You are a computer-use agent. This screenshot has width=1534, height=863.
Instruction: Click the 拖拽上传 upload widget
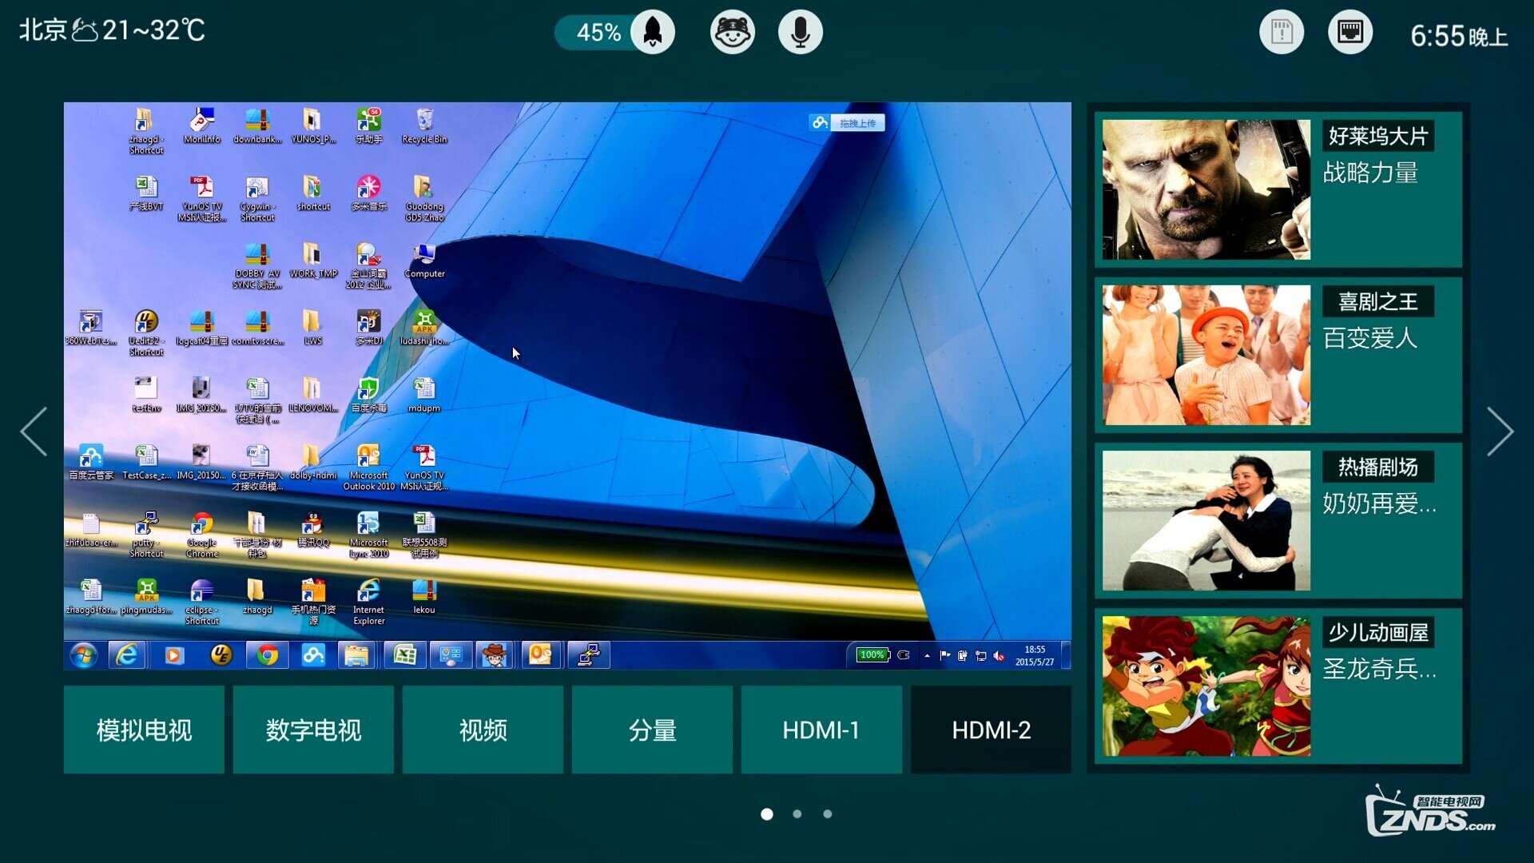coord(847,122)
